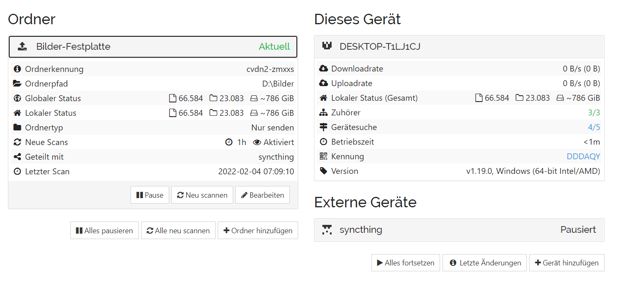This screenshot has width=618, height=293.
Task: Click the globe icon beside Globaler Status
Action: pyautogui.click(x=17, y=98)
